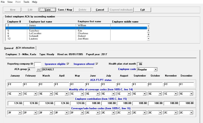203x123 pixels.
Task: Click the Employee last name column header
Action: pos(41,22)
